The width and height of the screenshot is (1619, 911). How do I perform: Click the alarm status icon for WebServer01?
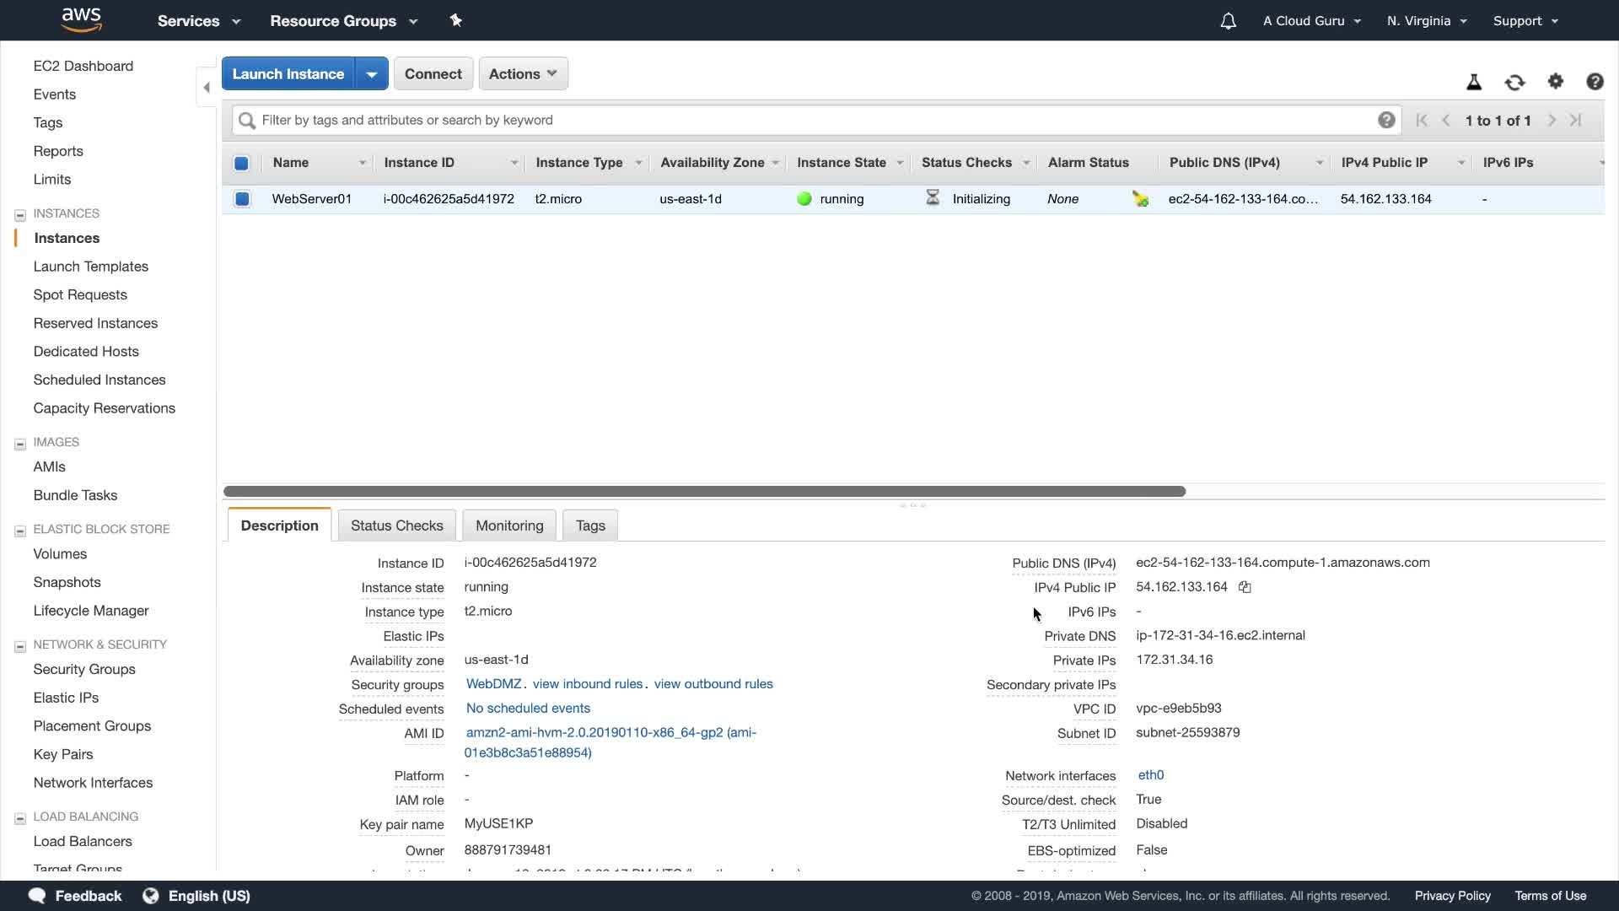point(1140,199)
